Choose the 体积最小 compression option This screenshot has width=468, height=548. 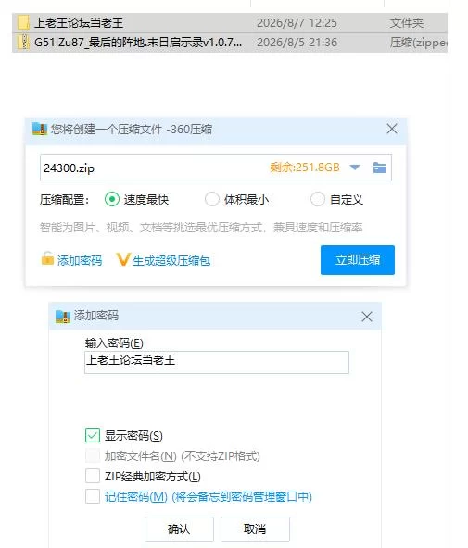(x=212, y=199)
